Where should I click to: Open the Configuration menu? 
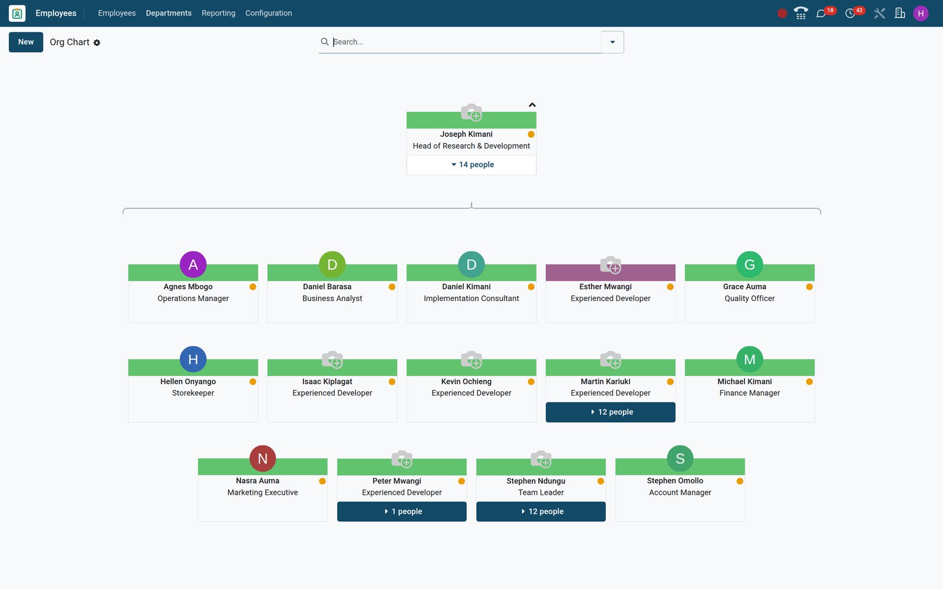(268, 13)
